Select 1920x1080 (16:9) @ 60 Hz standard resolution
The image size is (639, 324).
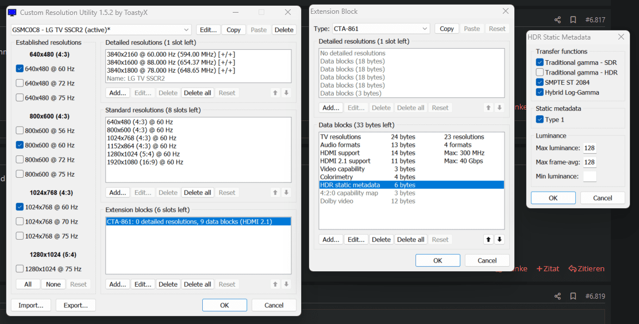(198, 162)
